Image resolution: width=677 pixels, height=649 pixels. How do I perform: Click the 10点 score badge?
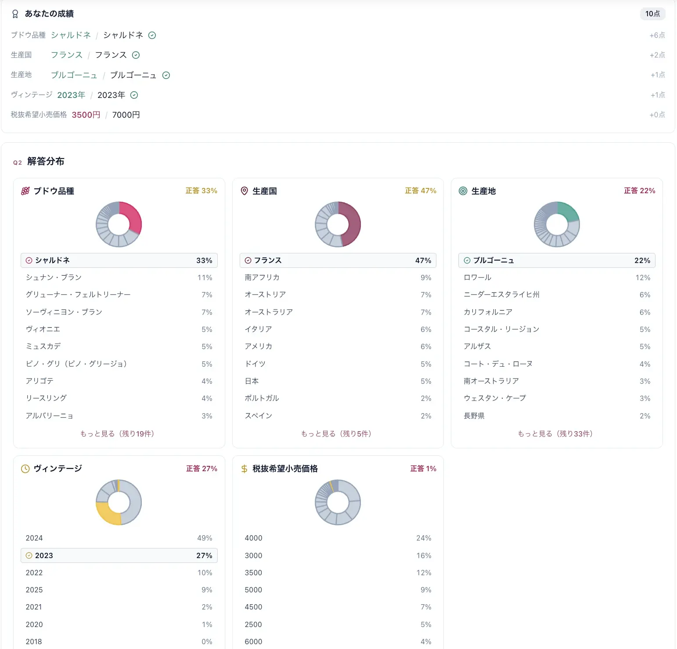(x=652, y=14)
